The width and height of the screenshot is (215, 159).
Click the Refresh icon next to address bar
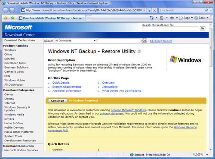[149, 10]
